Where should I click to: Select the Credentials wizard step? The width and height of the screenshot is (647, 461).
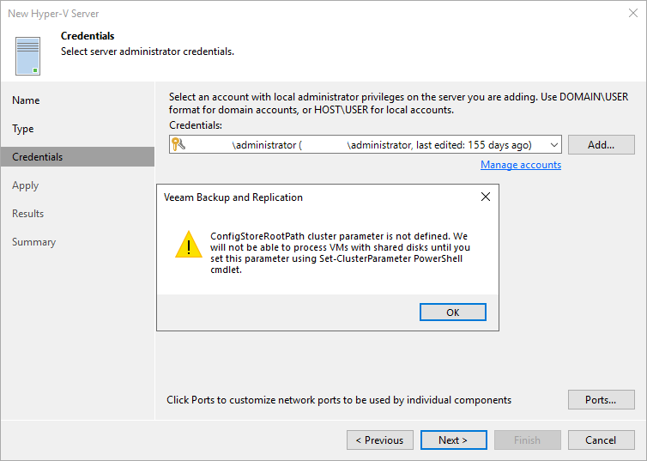[77, 157]
